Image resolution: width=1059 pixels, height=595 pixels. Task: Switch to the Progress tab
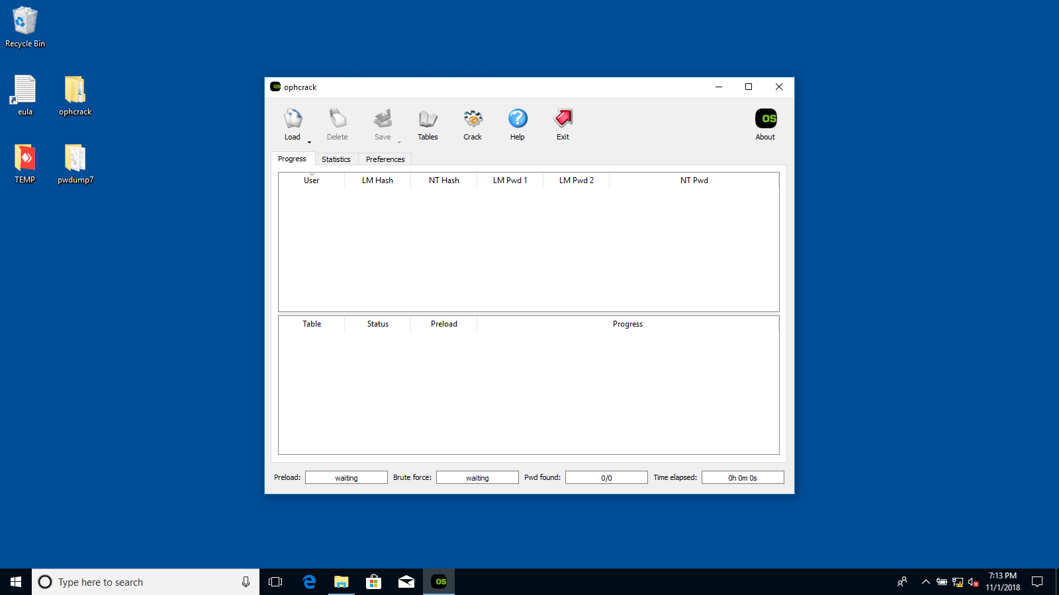click(x=292, y=159)
